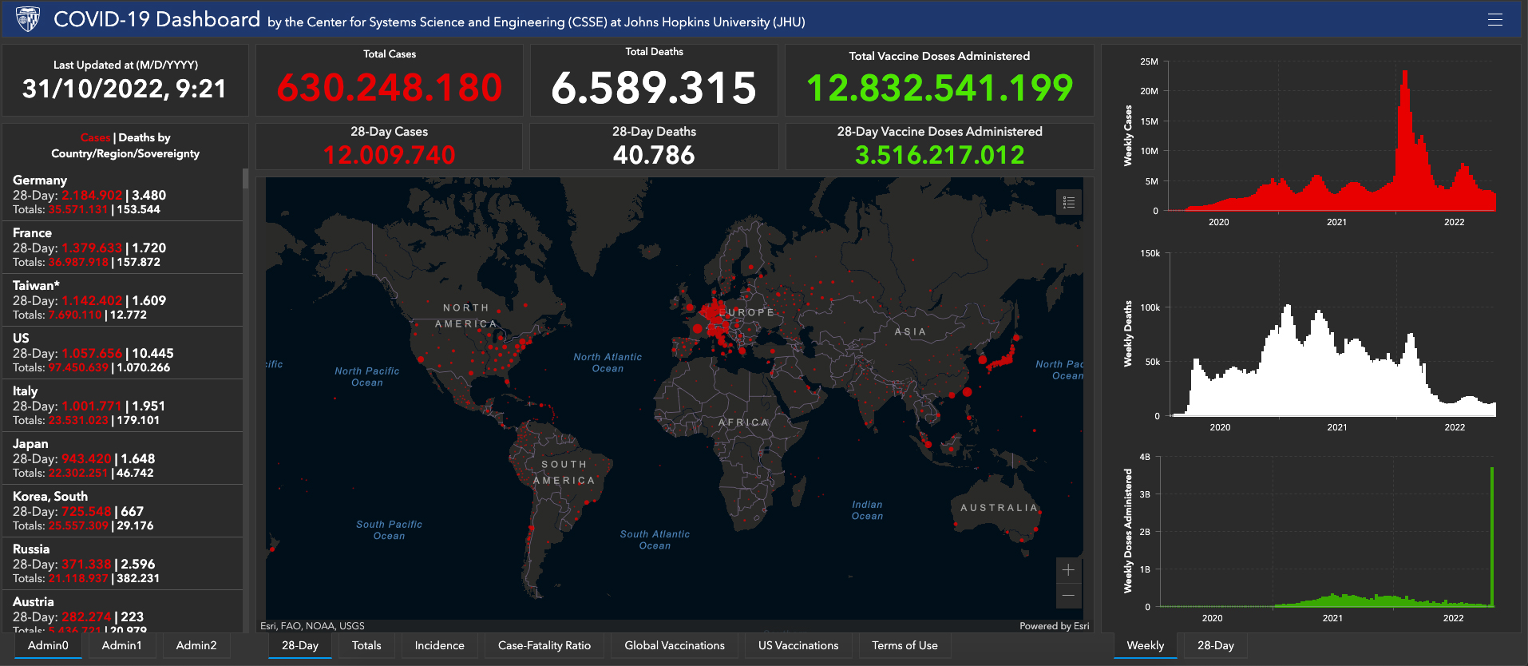Select Russia in the country list
Image resolution: width=1528 pixels, height=666 pixels.
(x=123, y=563)
